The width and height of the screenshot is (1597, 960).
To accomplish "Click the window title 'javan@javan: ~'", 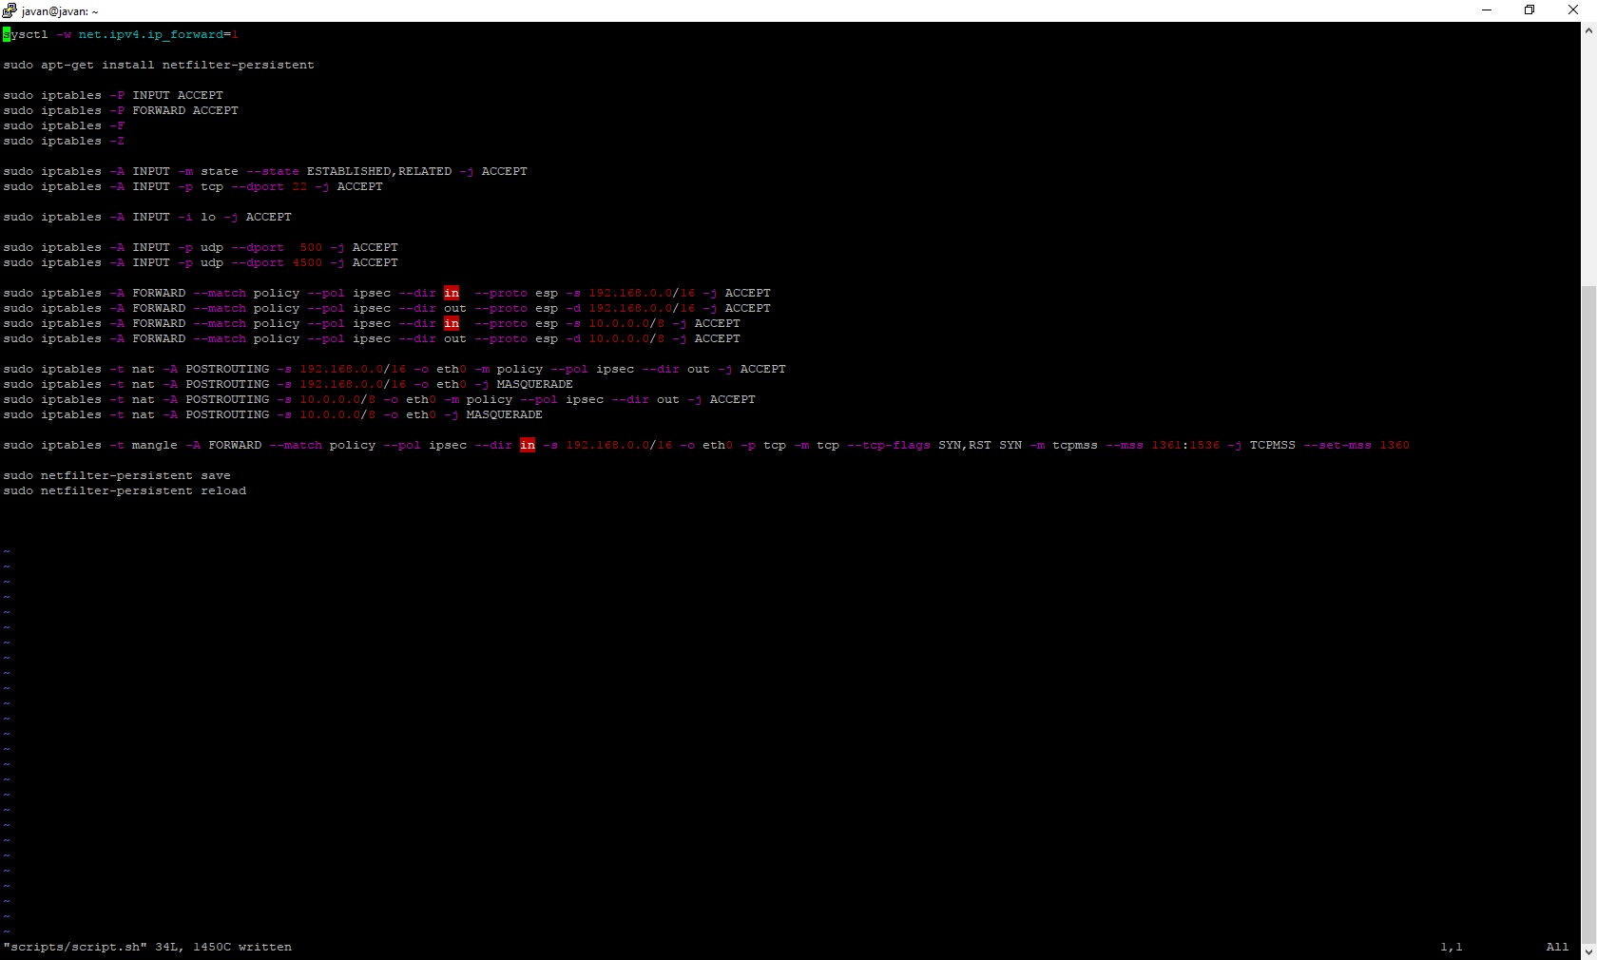I will tap(60, 11).
